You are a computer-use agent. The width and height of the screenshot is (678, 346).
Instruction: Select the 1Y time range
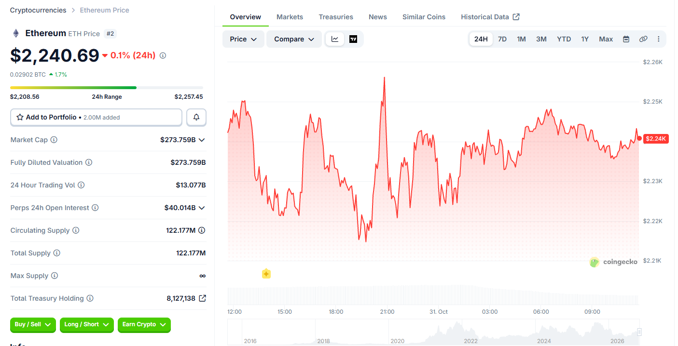point(585,39)
